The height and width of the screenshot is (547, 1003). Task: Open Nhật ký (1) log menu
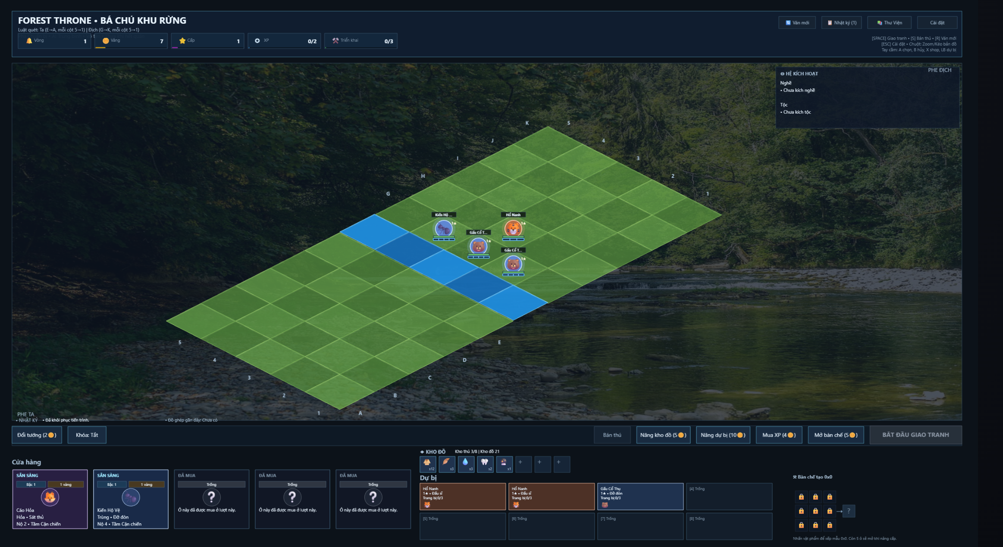pos(841,23)
